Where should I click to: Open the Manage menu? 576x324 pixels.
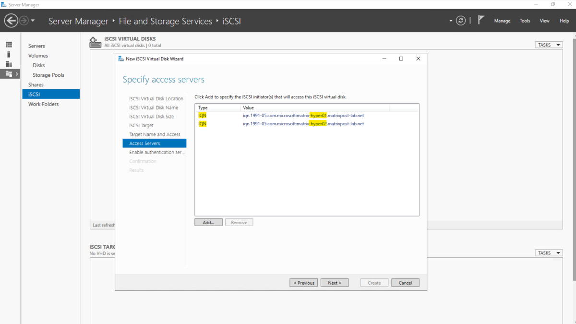[x=502, y=21]
